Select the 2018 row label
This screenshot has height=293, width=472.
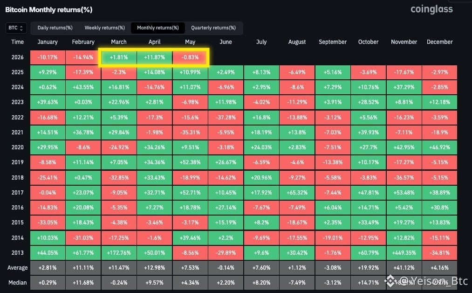17,178
